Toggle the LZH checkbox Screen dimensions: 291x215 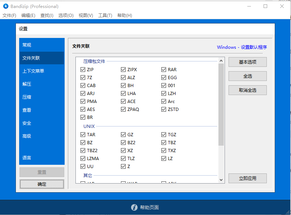(164, 93)
